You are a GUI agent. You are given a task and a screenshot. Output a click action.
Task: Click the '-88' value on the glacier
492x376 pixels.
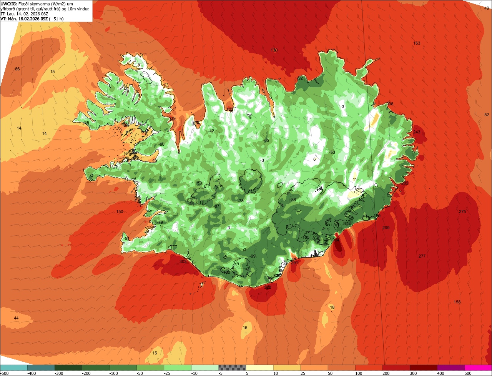pyautogui.click(x=293, y=200)
